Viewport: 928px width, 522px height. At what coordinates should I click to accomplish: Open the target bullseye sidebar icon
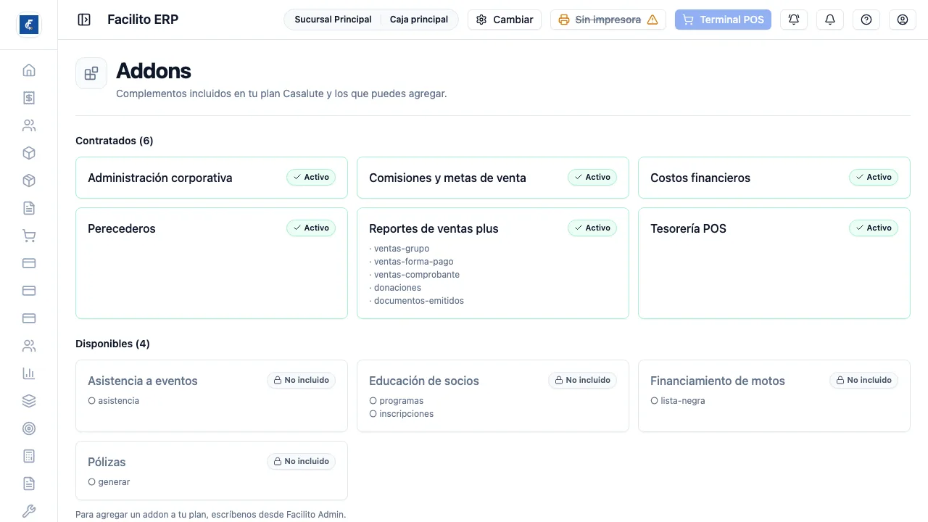click(x=29, y=428)
